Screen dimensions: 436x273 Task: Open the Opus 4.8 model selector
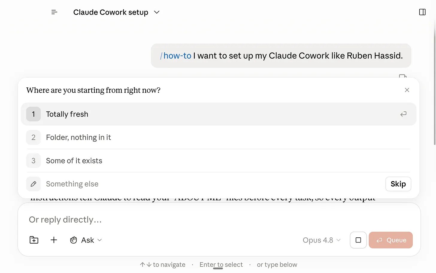[322, 240]
